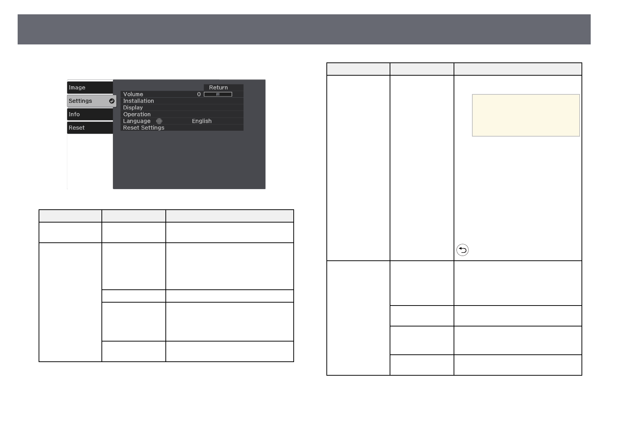The image size is (619, 437).
Task: Click the circular back arrow icon
Action: (x=463, y=250)
